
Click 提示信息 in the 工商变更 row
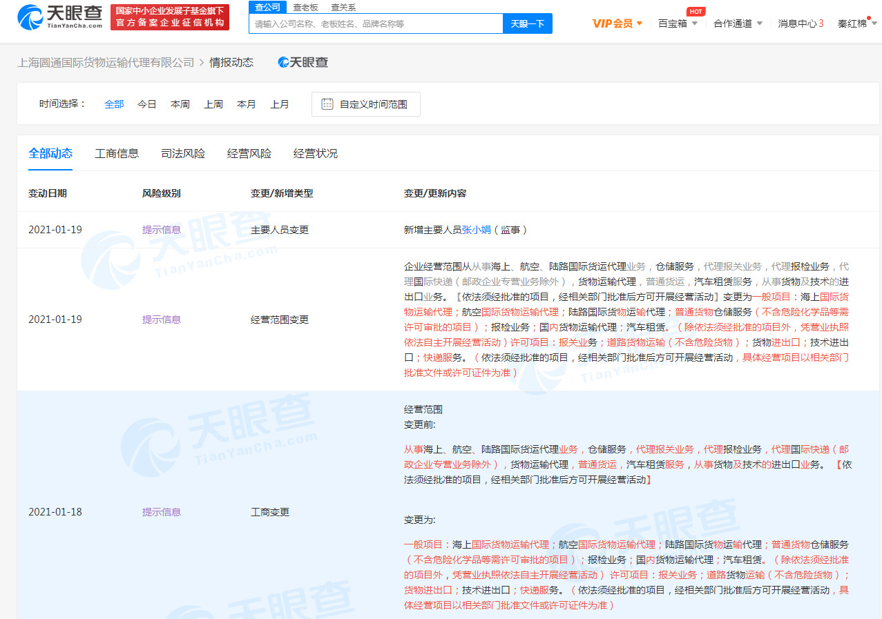coord(162,512)
